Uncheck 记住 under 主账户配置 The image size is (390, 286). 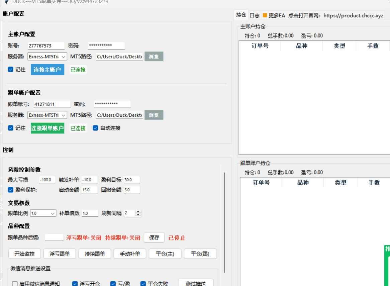(10, 70)
